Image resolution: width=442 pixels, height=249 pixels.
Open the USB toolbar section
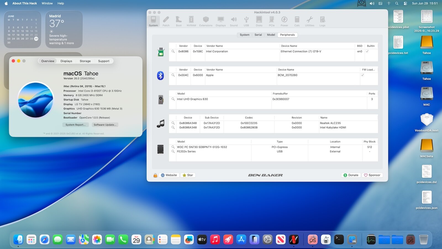tap(246, 21)
